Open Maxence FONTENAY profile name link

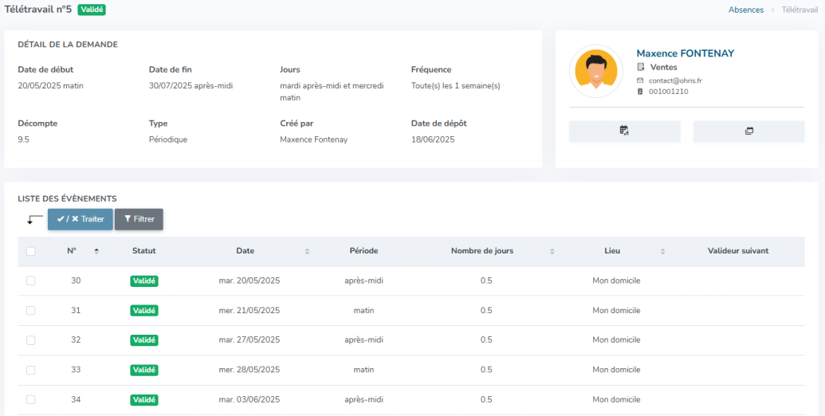(x=685, y=53)
